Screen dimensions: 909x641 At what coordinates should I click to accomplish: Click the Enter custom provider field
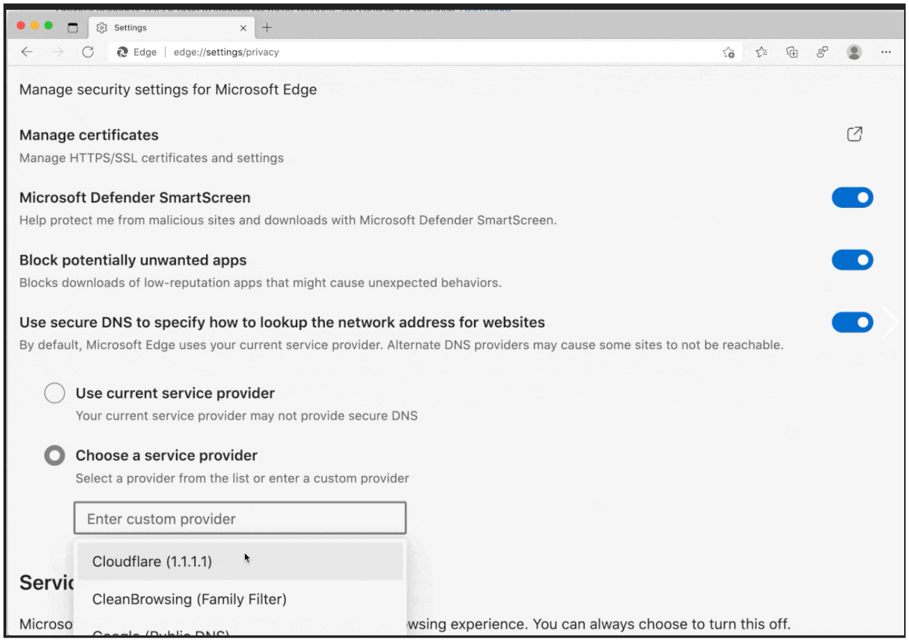tap(239, 517)
